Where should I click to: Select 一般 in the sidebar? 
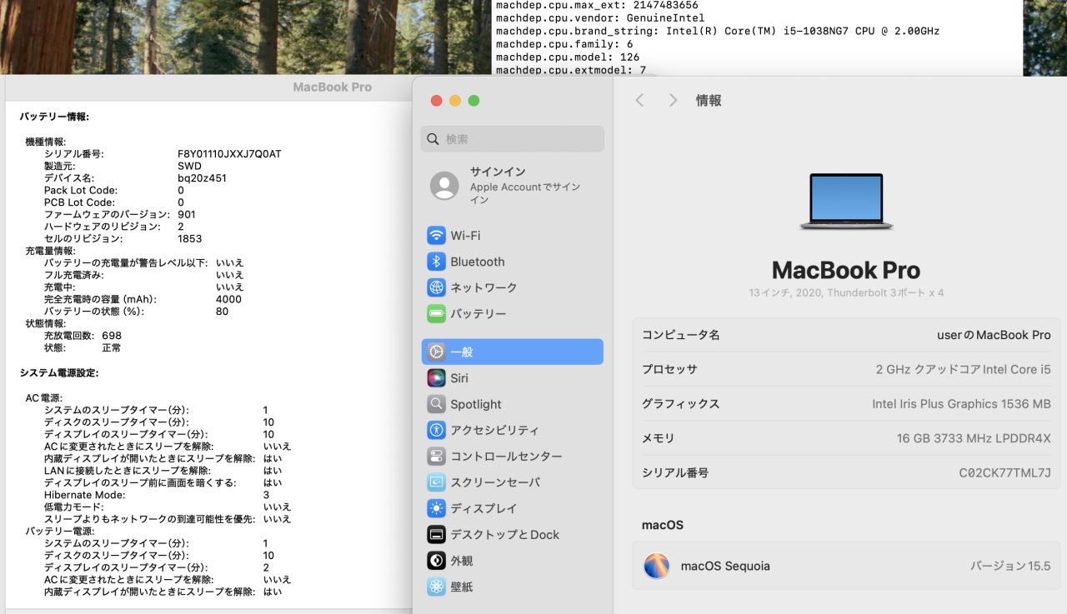pos(512,352)
